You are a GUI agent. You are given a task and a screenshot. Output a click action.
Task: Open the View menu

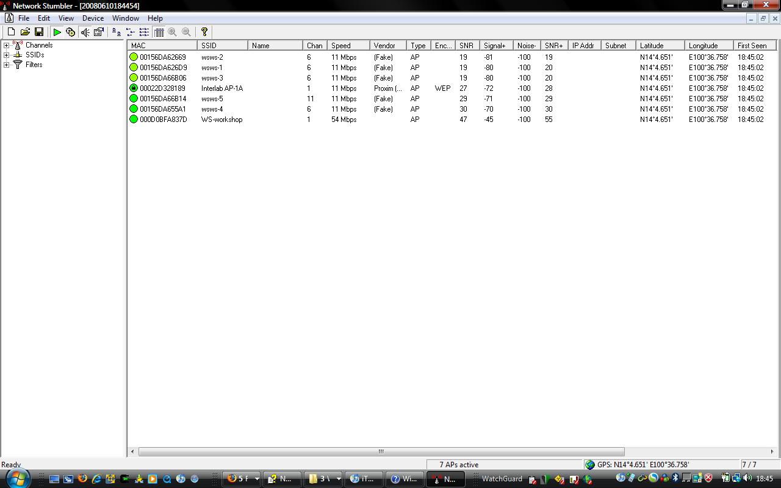pyautogui.click(x=66, y=18)
